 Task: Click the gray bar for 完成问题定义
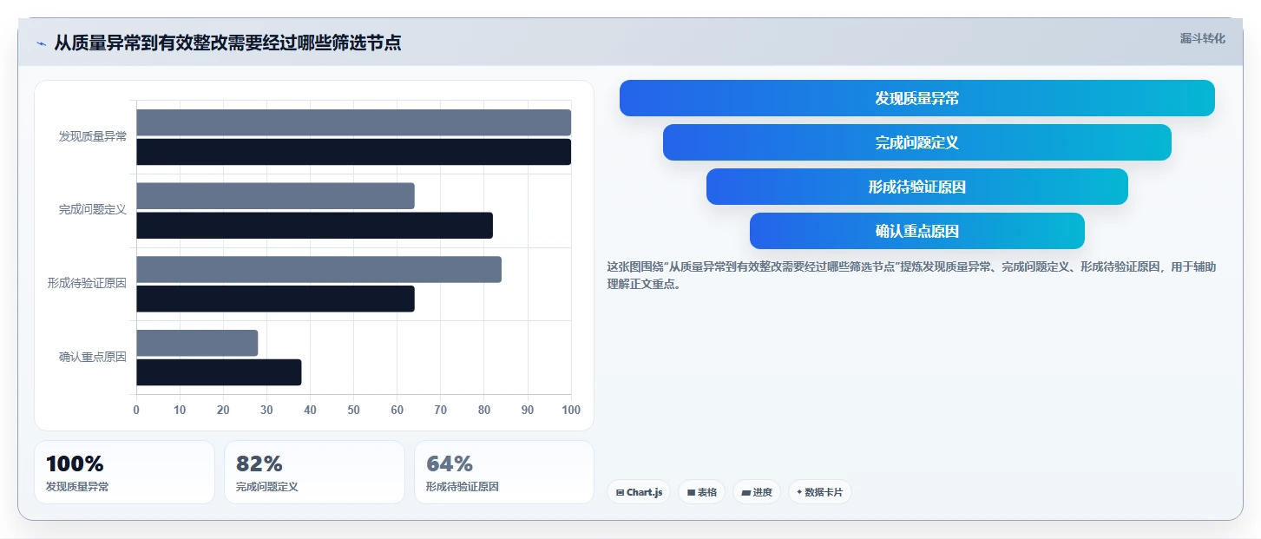275,196
